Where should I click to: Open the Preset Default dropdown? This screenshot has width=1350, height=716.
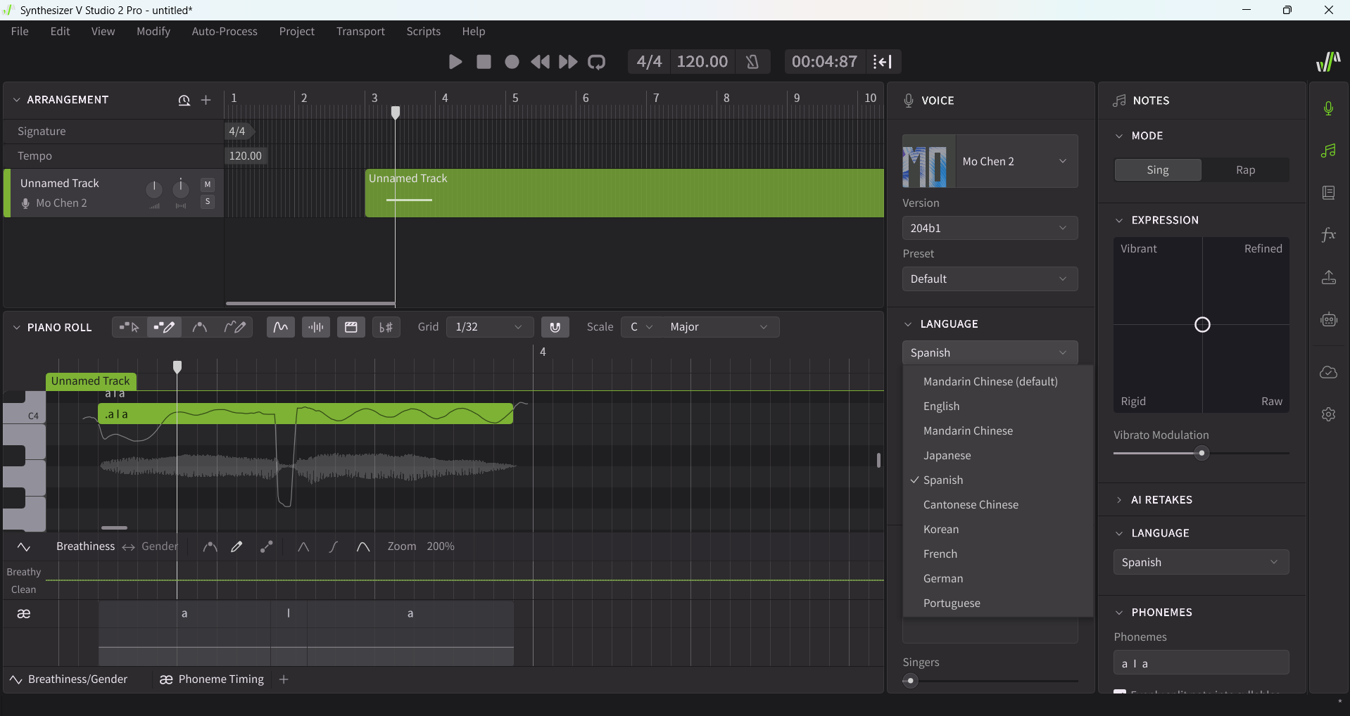[990, 279]
